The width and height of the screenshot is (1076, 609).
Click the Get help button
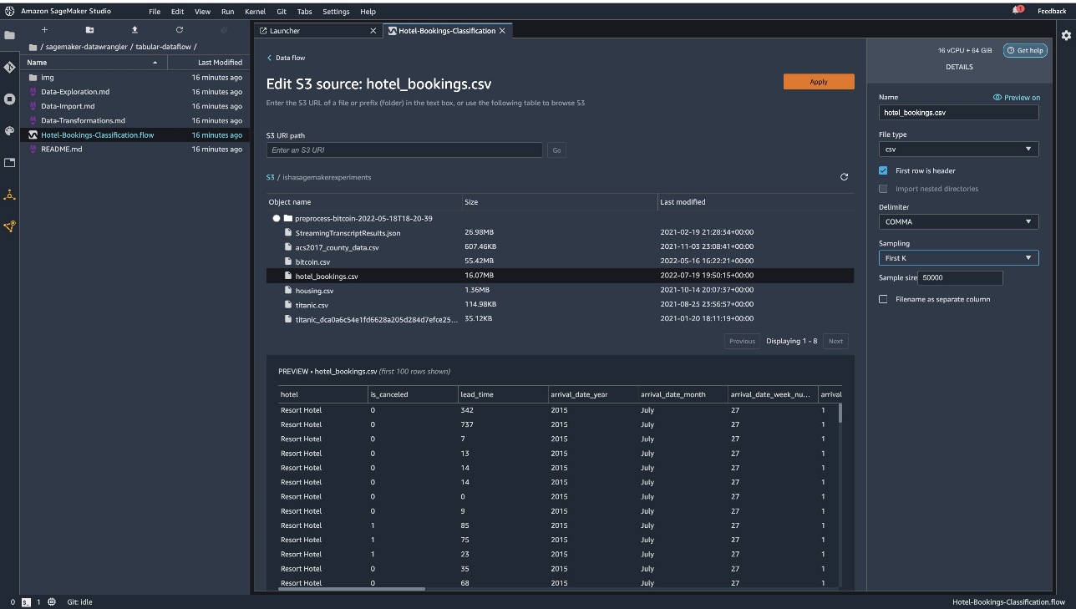1025,50
